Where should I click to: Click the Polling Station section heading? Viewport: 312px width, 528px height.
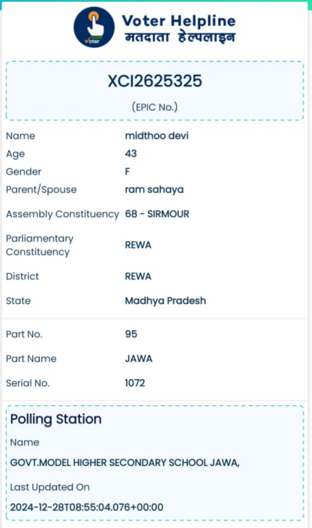56,419
